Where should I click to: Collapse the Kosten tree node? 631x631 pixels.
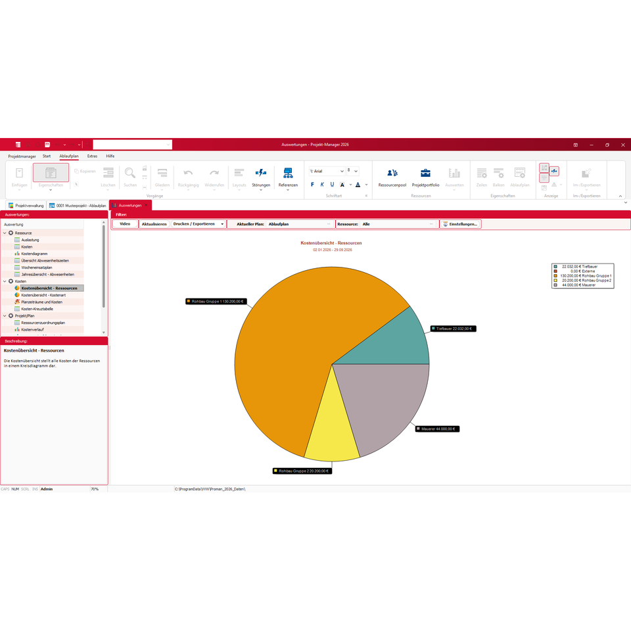click(5, 281)
